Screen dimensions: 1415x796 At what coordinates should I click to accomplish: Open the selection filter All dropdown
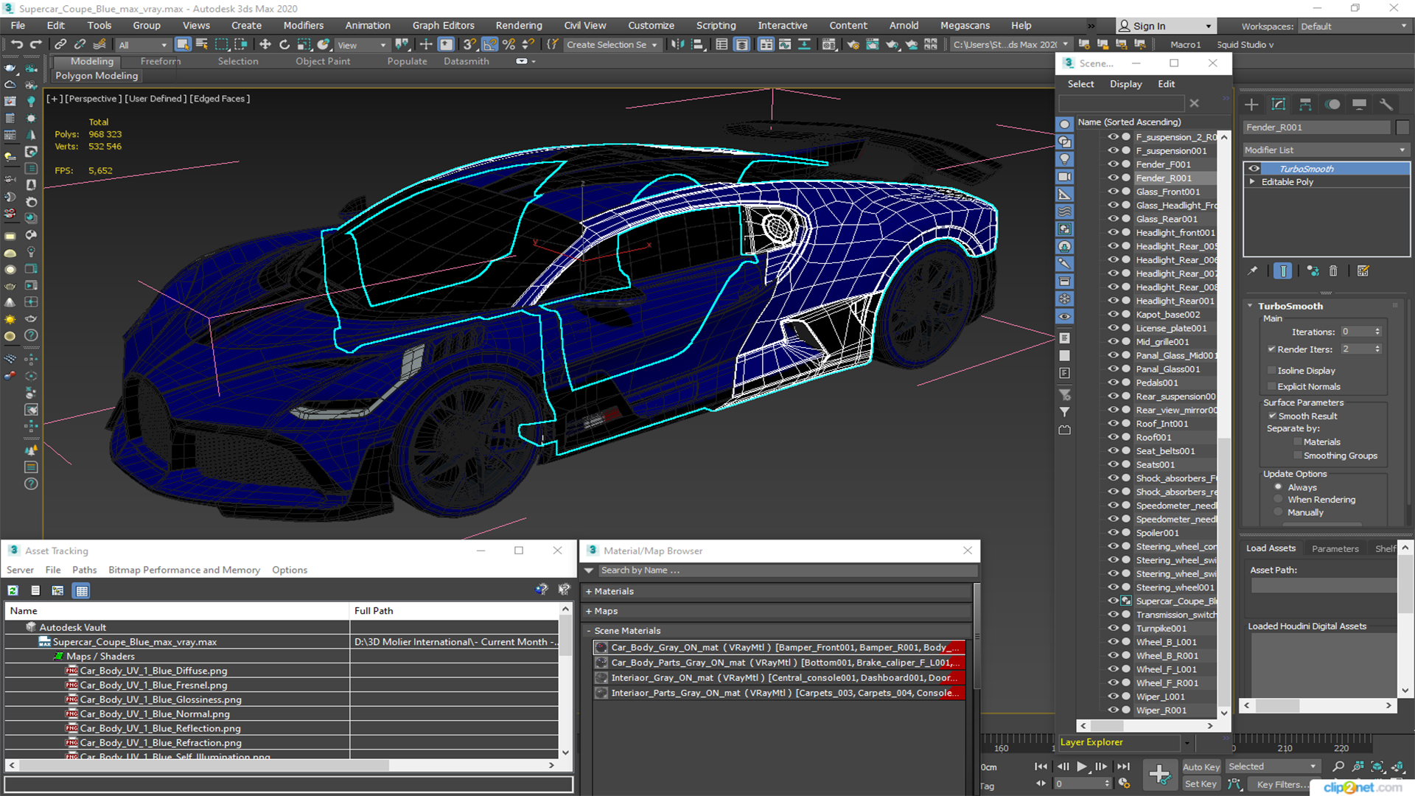coord(143,45)
